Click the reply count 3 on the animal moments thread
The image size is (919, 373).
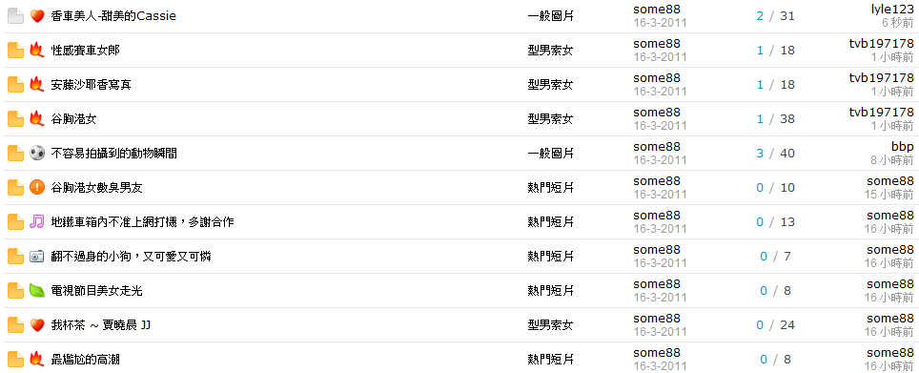(x=760, y=154)
